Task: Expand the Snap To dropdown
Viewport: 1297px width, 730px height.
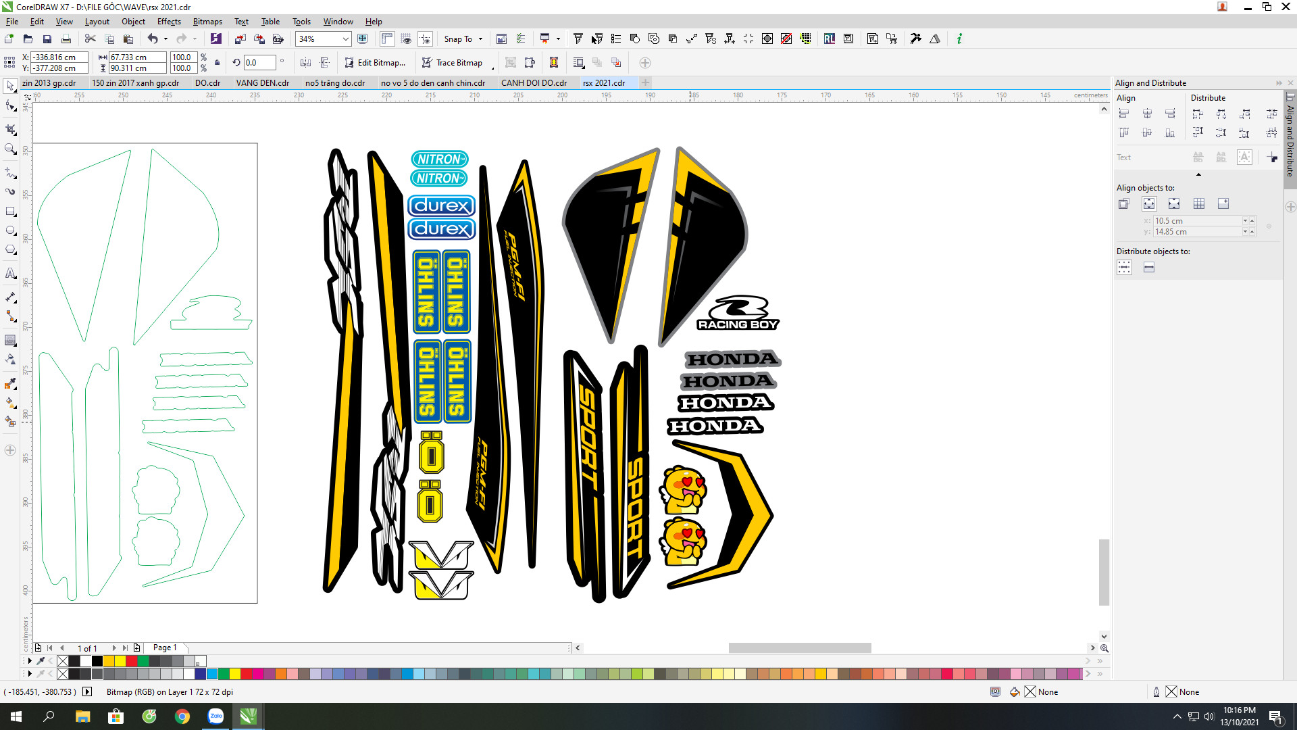Action: tap(480, 39)
